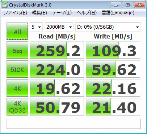
Task: Click the 4K QD32 read result 50.79
Action: point(57,107)
